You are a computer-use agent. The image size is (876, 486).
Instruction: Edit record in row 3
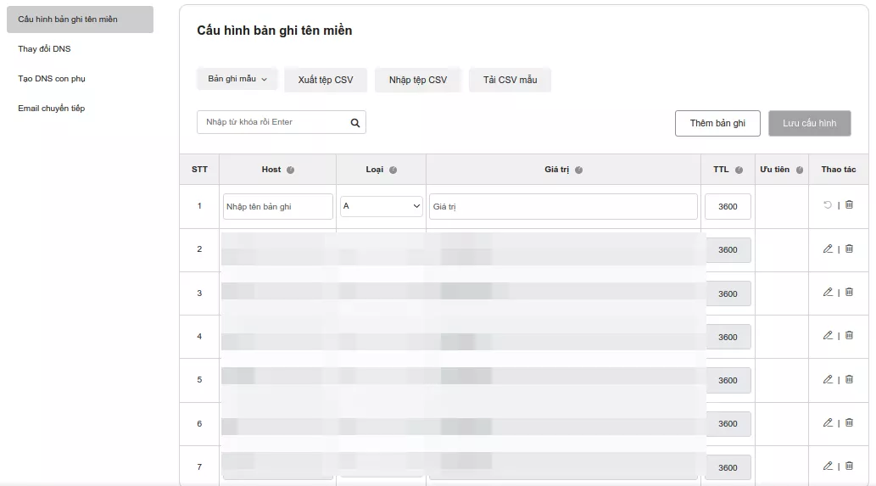point(828,292)
